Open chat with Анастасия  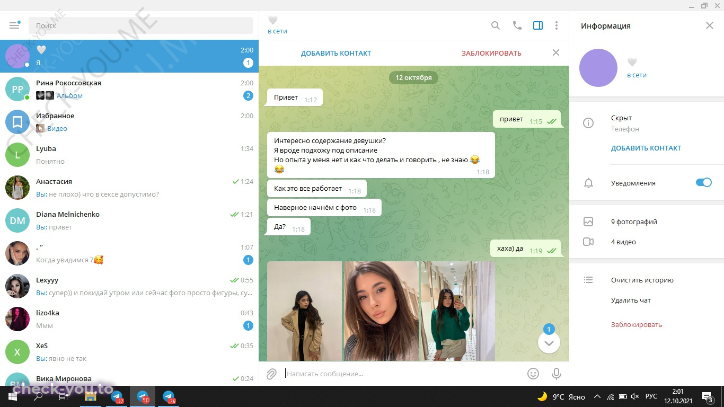pyautogui.click(x=129, y=188)
